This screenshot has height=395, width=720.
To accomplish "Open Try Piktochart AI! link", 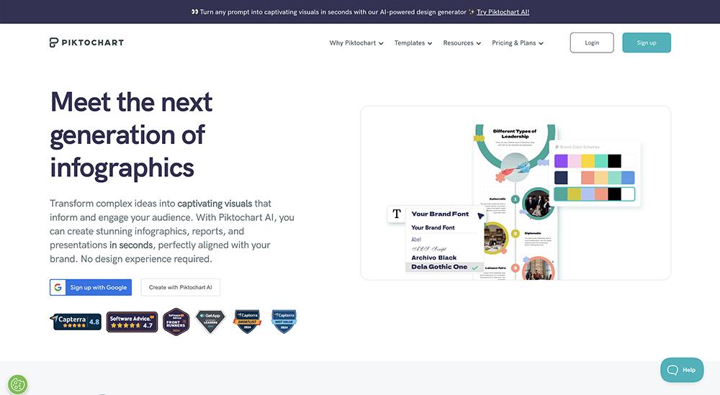I will click(503, 12).
